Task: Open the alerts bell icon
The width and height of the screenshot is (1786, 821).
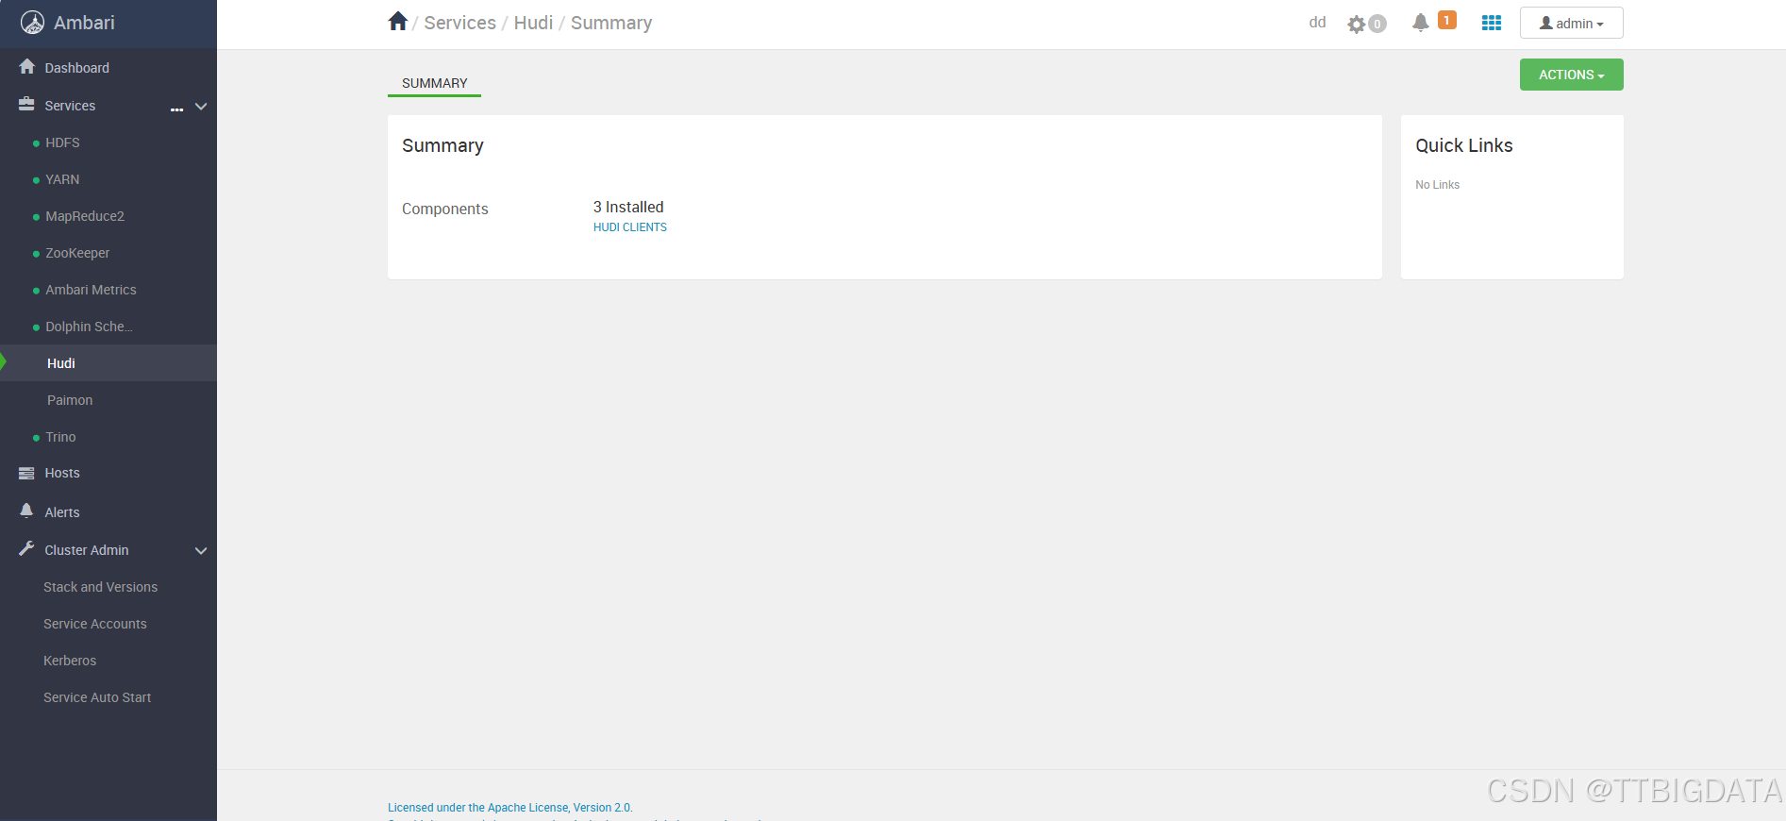Action: coord(1420,23)
